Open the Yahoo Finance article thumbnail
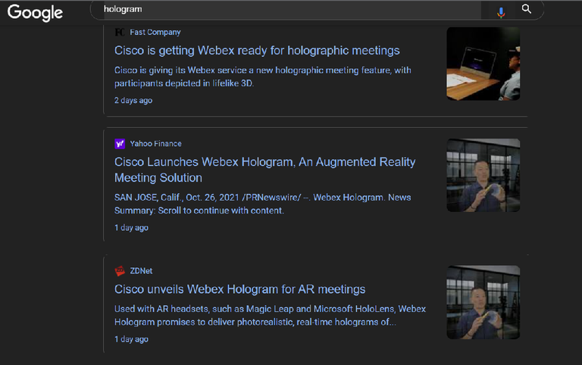The height and width of the screenshot is (365, 582). click(483, 175)
